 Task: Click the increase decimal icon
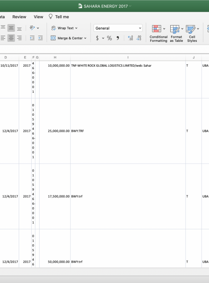(x=130, y=38)
